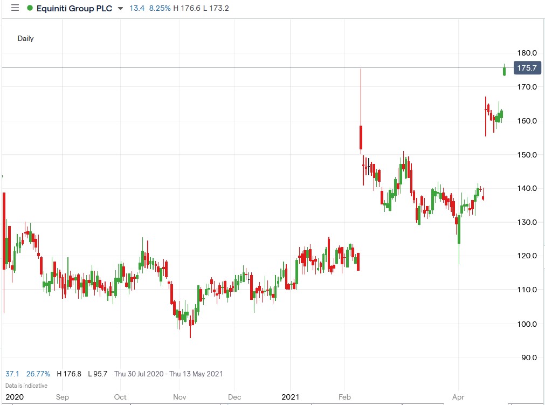This screenshot has width=545, height=405.
Task: Open the Equiniti Group PLC symbol dropdown
Action: pos(120,9)
